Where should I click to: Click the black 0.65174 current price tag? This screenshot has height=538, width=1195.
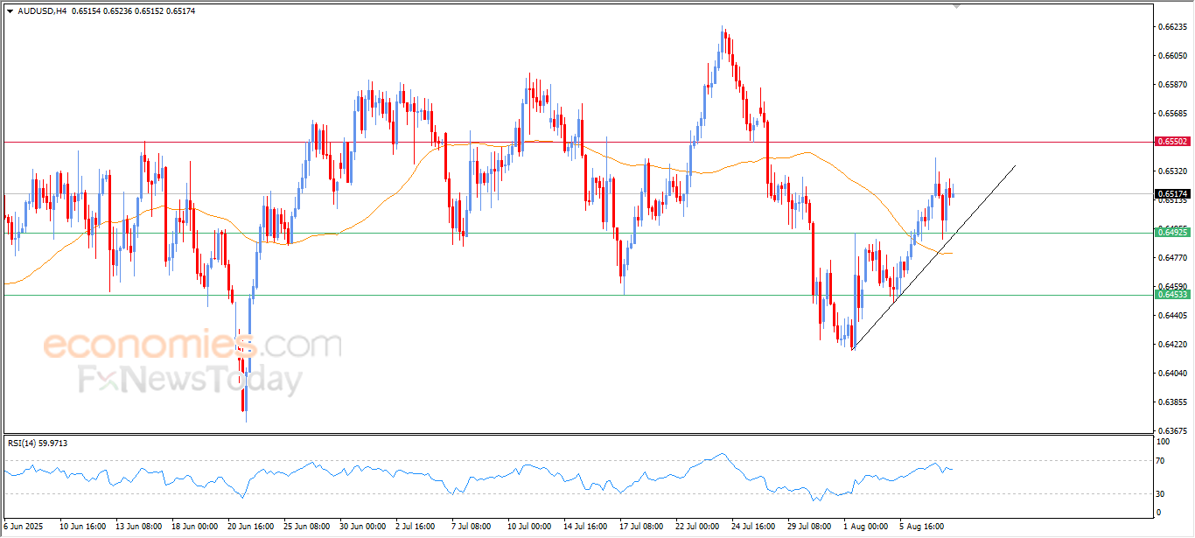[1171, 193]
